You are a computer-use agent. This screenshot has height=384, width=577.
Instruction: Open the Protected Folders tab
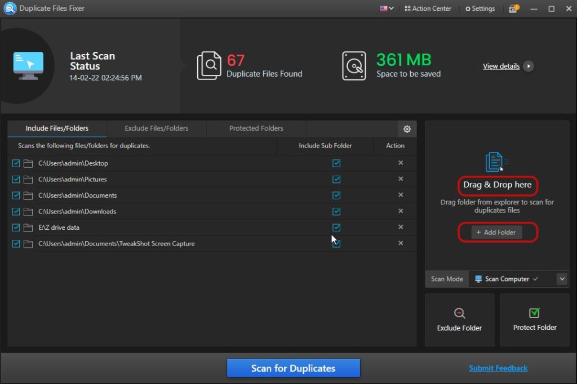click(x=256, y=128)
